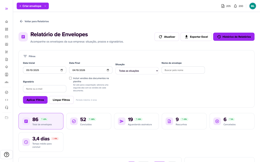Open the Data Inicial calendar picker icon
Screen dimensions: 260x162
[x=62, y=70]
